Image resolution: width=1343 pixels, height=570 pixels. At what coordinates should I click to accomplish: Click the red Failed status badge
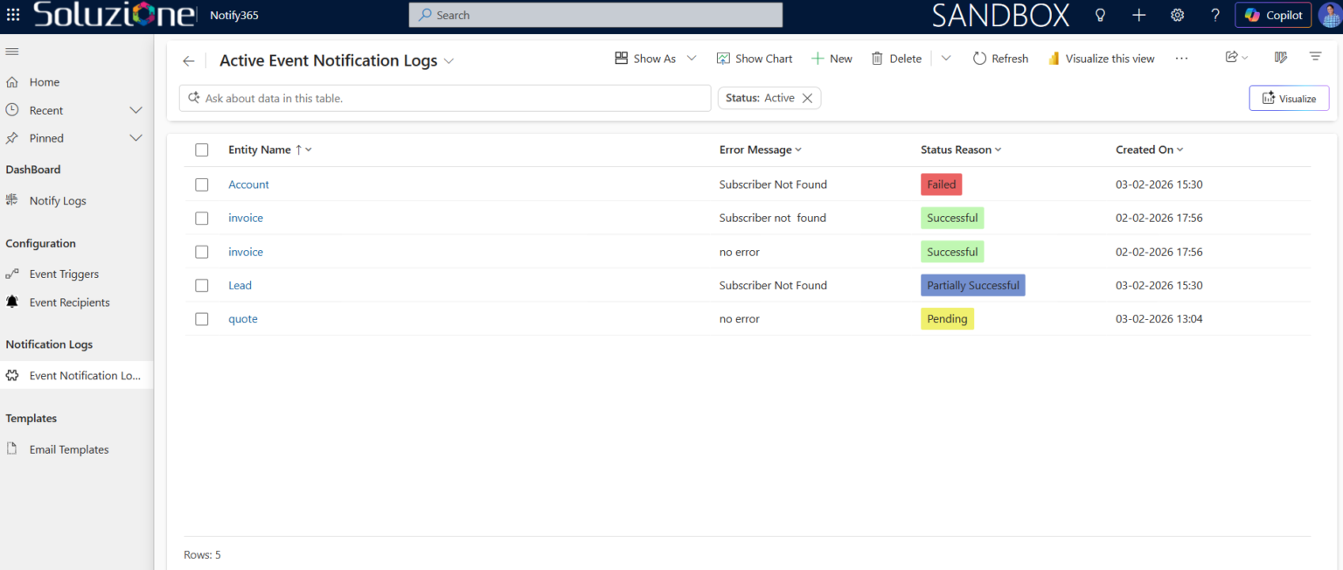tap(942, 184)
